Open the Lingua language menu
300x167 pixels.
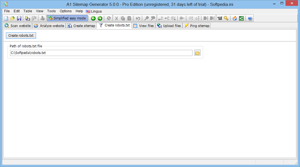94,11
